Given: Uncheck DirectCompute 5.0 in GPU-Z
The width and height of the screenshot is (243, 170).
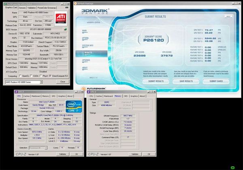Looking at the screenshot, I should tap(50, 76).
